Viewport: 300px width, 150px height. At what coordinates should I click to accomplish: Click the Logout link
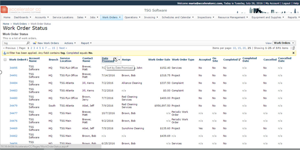[286, 4]
